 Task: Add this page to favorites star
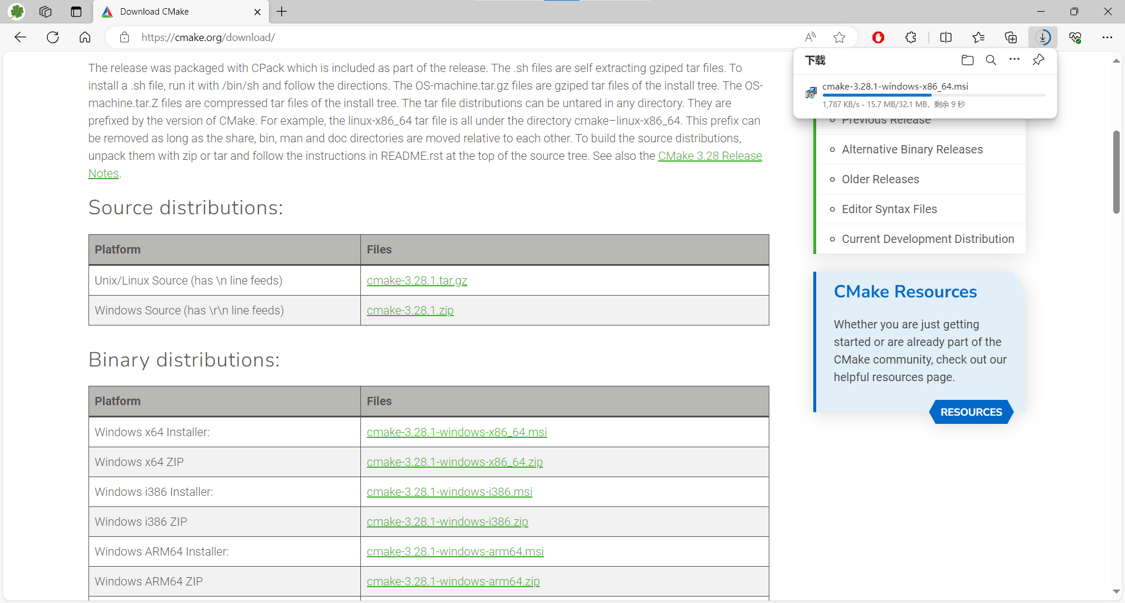tap(839, 37)
